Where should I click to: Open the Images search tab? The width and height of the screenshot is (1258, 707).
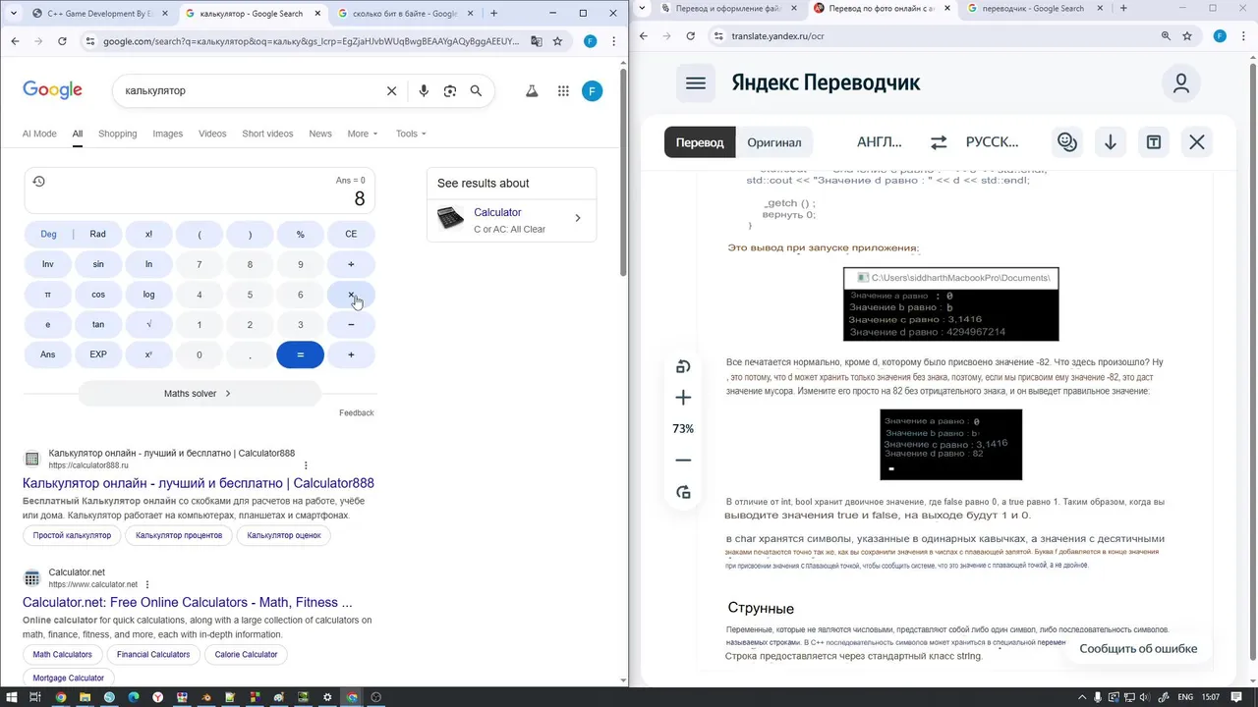point(168,134)
